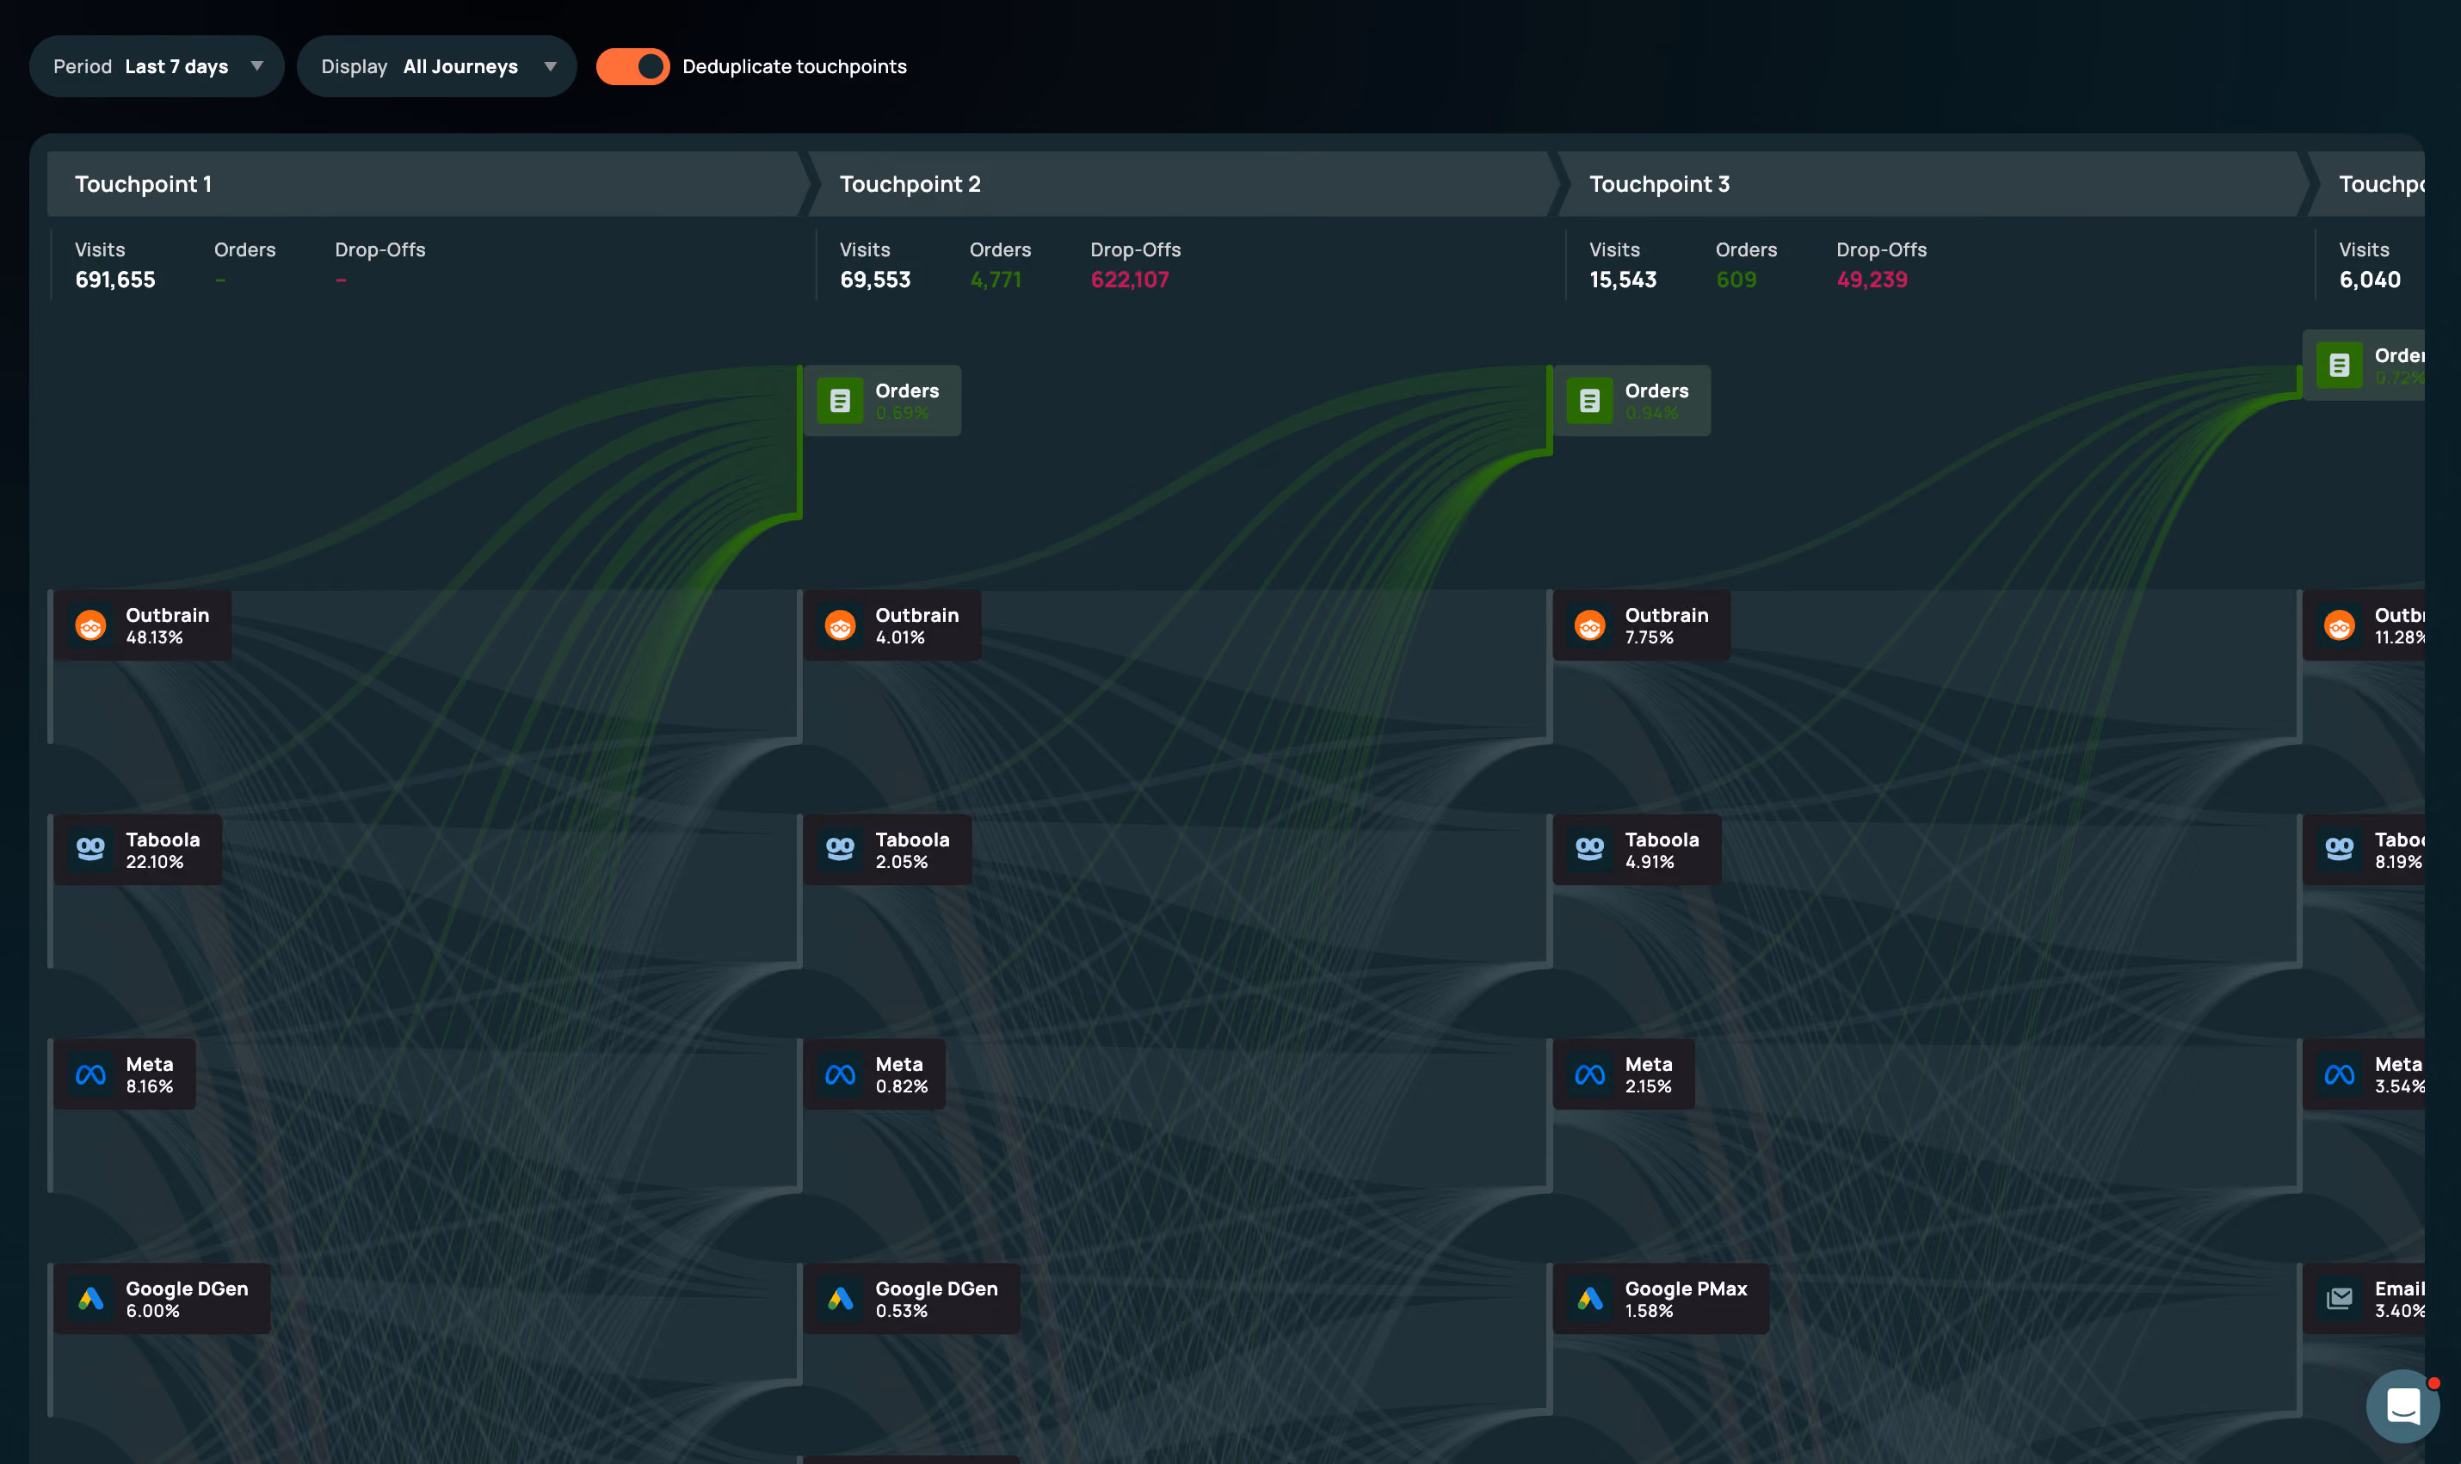This screenshot has width=2461, height=1464.
Task: Click the Taboola icon under Touchpoint 2
Action: pyautogui.click(x=841, y=849)
